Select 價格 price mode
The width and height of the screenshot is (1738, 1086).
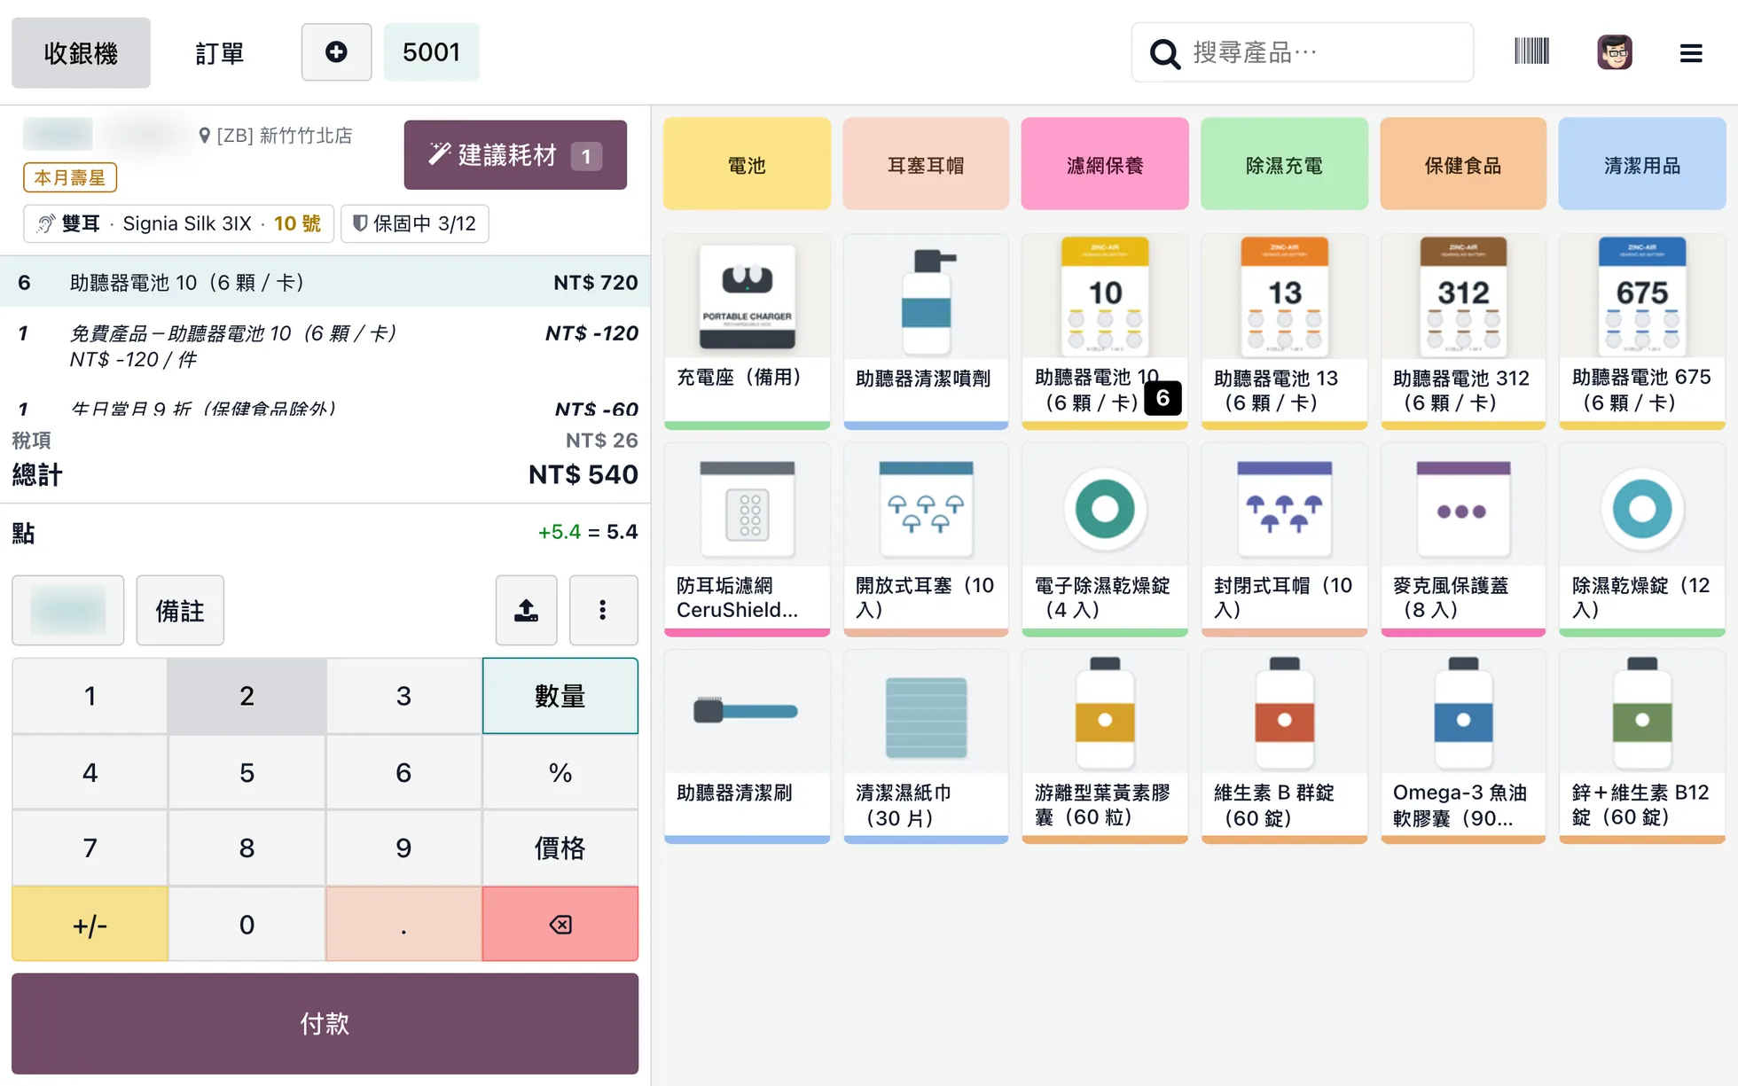coord(560,848)
